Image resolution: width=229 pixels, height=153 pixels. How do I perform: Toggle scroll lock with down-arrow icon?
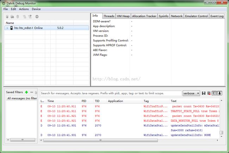pyautogui.click(x=219, y=93)
